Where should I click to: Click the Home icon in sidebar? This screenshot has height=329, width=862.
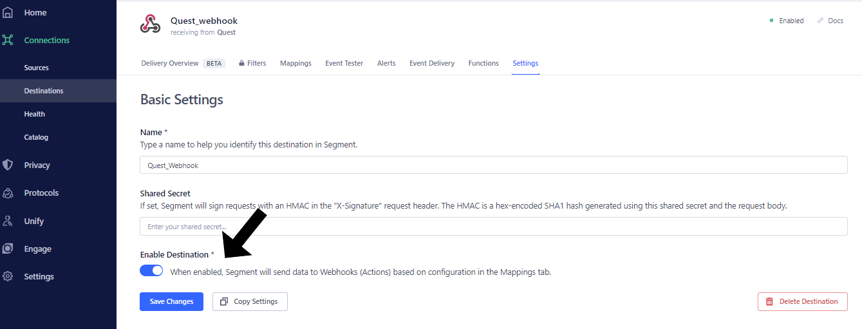pyautogui.click(x=8, y=12)
